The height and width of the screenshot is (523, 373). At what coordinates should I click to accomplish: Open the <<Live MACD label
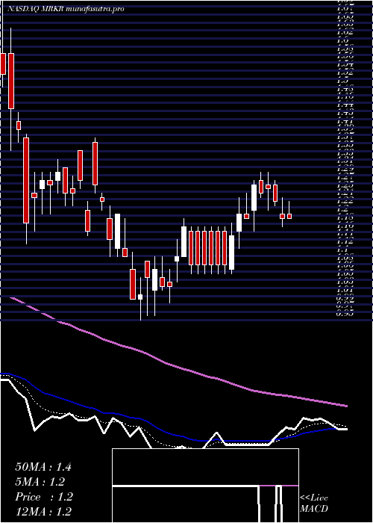[x=314, y=504]
